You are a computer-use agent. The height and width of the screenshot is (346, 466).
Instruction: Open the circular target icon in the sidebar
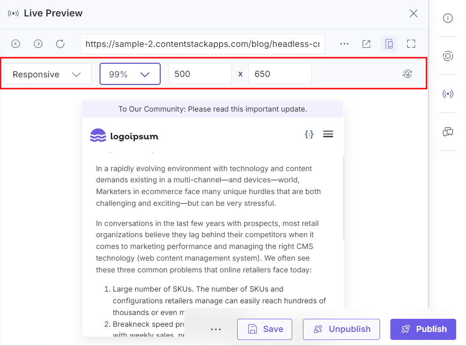coord(448,56)
